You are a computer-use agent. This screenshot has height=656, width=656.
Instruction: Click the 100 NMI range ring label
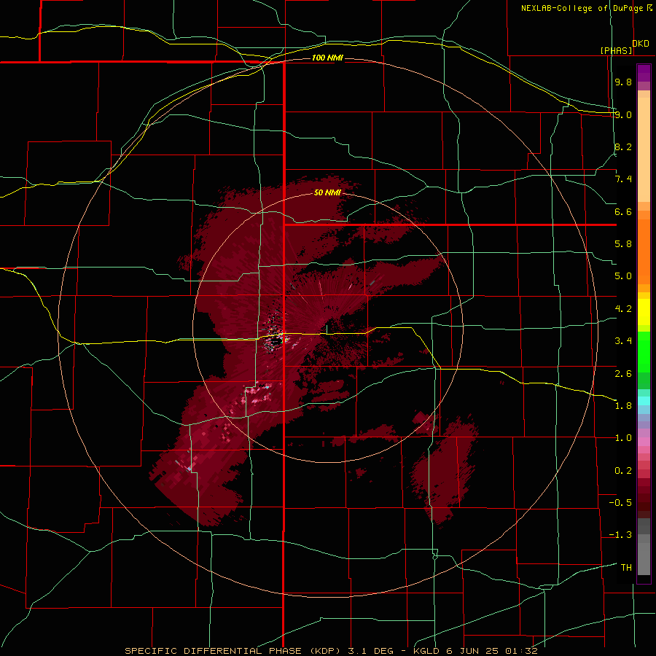327,58
